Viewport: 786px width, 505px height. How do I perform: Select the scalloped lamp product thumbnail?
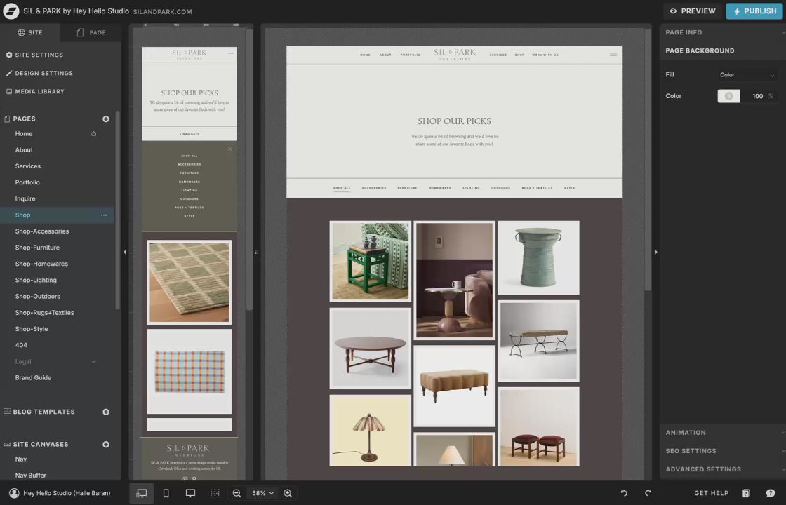371,431
